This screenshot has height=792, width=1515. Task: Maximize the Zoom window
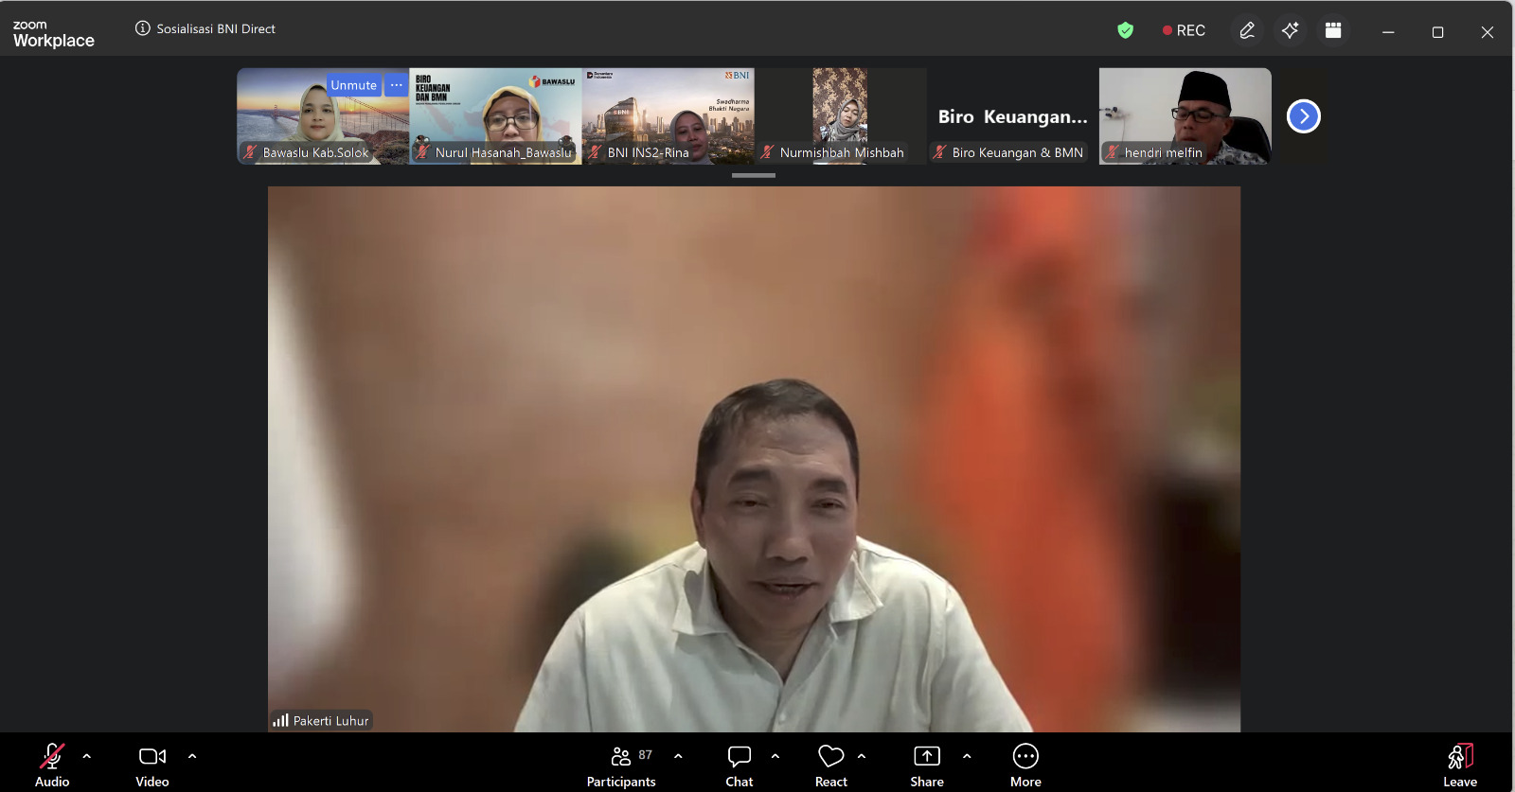[x=1437, y=31]
